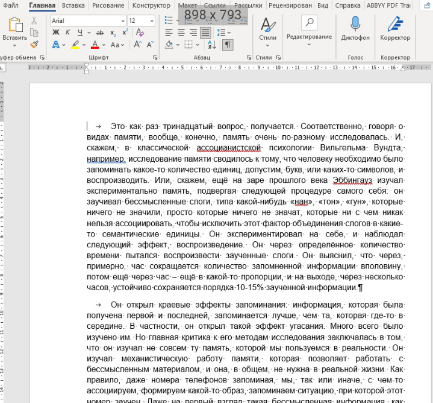Expand the font size 12 dropdown

coord(152,21)
